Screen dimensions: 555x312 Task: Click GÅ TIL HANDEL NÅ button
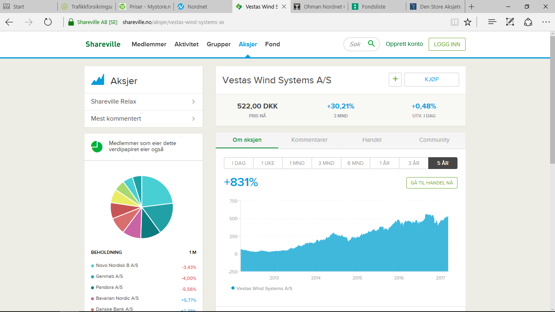432,183
